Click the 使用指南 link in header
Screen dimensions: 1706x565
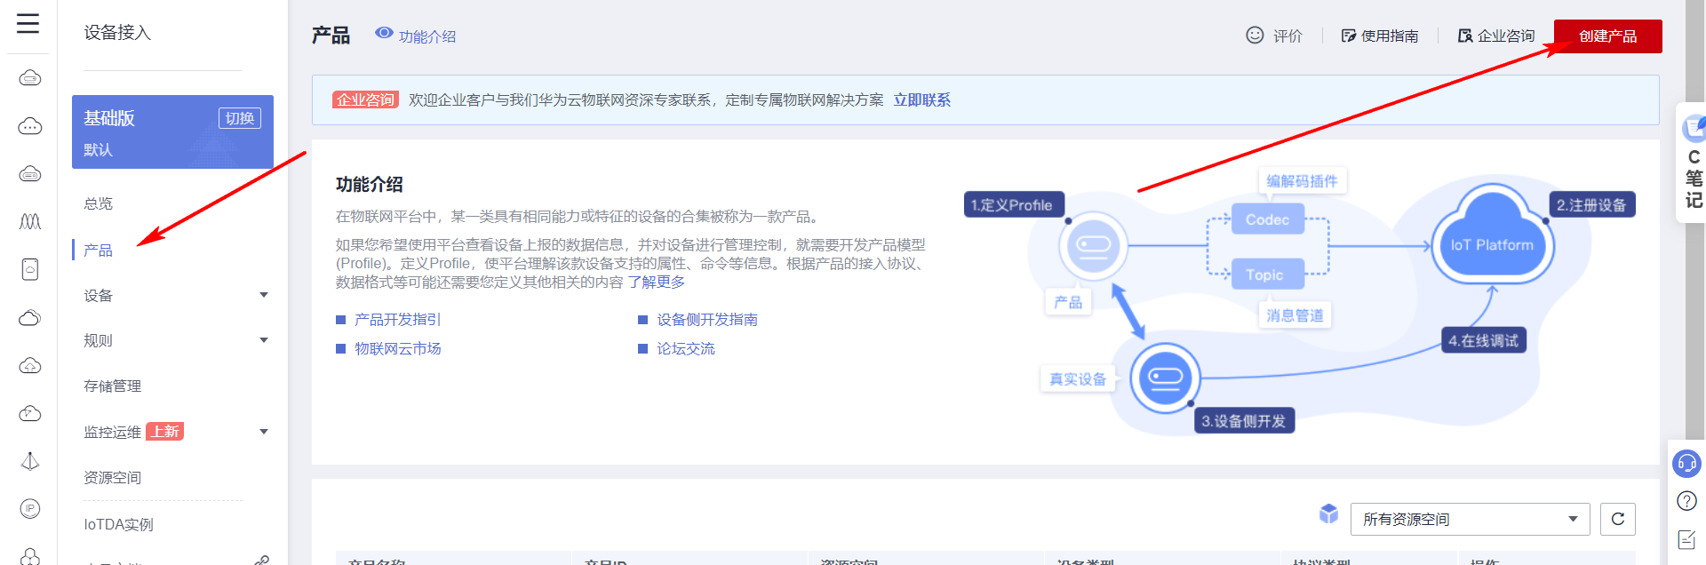(x=1390, y=36)
